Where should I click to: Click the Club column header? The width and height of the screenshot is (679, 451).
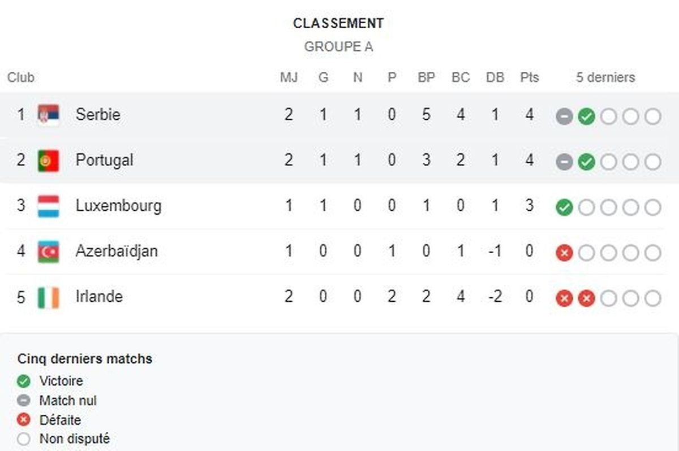(x=20, y=77)
